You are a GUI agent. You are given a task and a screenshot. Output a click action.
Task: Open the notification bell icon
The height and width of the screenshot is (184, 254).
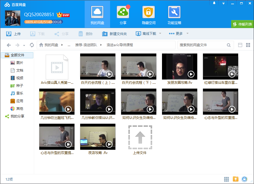[x=214, y=3]
